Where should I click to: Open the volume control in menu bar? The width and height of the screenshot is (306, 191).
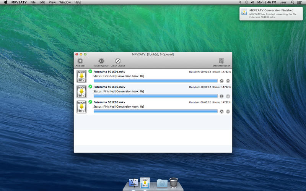click(252, 2)
